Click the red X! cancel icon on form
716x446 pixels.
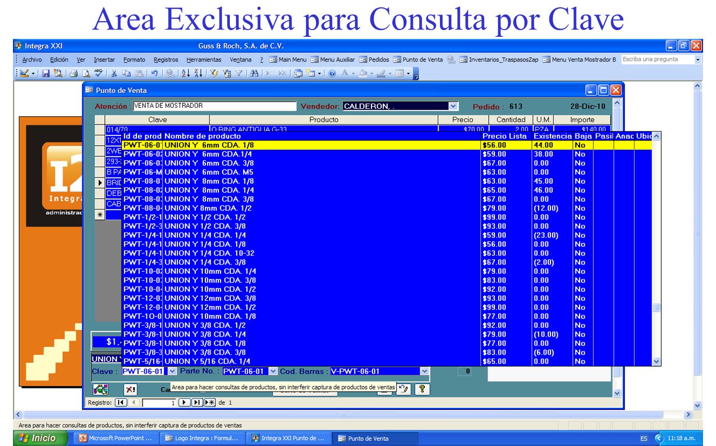tap(130, 389)
